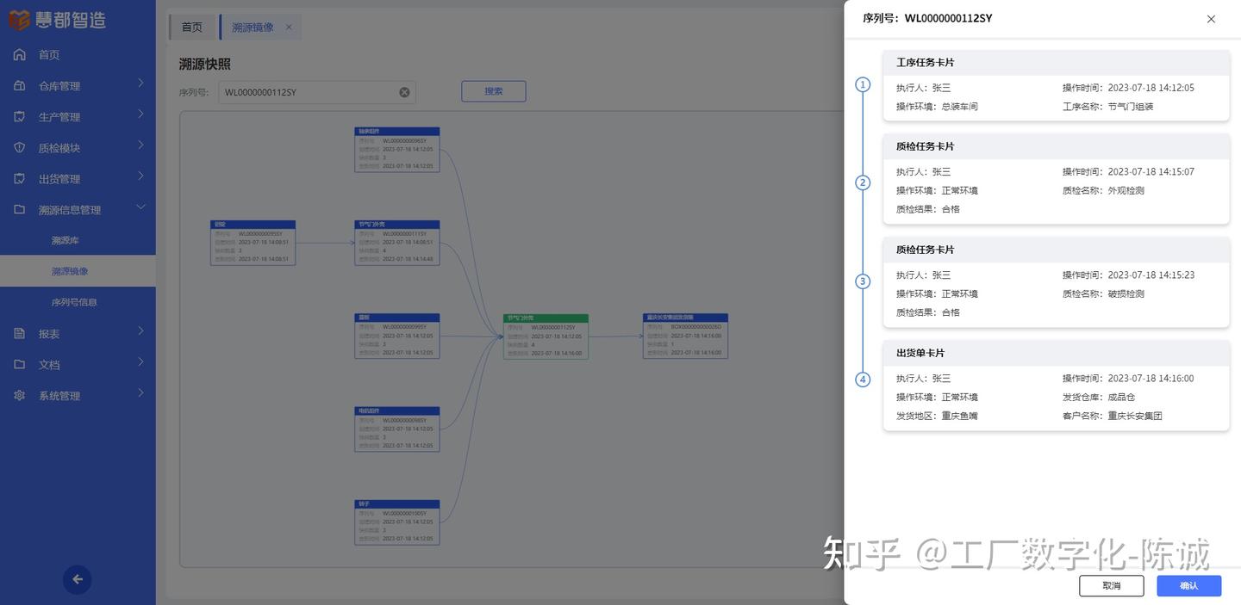Screen dimensions: 1241x605
Task: Click the 慧都智造 logo
Action: pos(56,17)
